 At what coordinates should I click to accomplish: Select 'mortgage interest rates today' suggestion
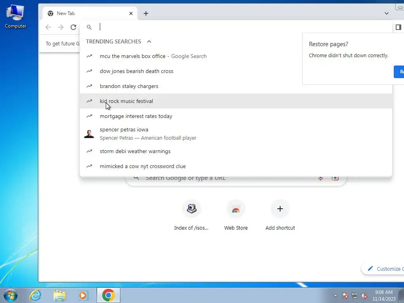pyautogui.click(x=236, y=116)
